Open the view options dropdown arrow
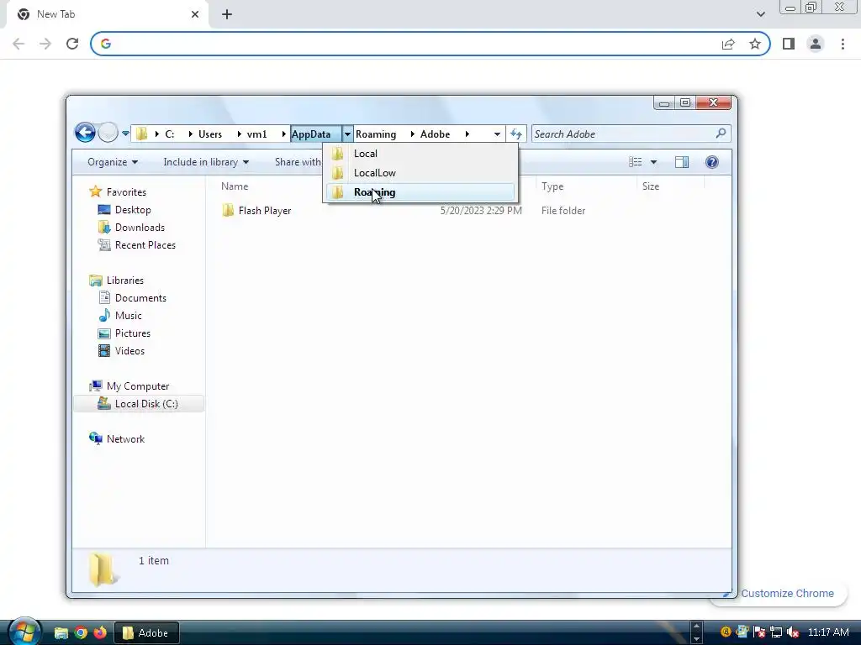The image size is (861, 645). [x=653, y=162]
